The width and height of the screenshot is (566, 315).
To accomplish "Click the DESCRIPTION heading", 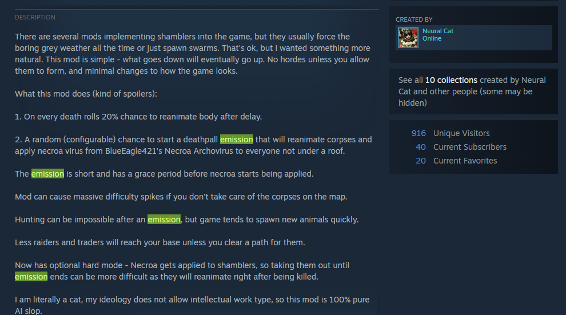I will [x=35, y=17].
